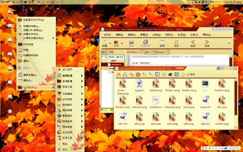Image resolution: width=243 pixels, height=152 pixels.
Task: Navigate back with Geany's left arrow icon
Action: 193,42
